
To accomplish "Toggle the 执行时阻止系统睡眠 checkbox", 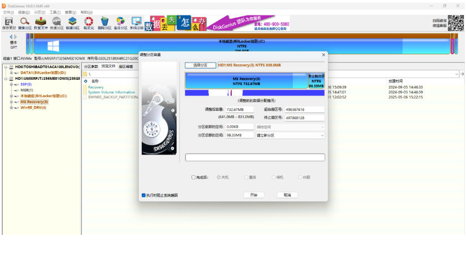I will (x=144, y=195).
